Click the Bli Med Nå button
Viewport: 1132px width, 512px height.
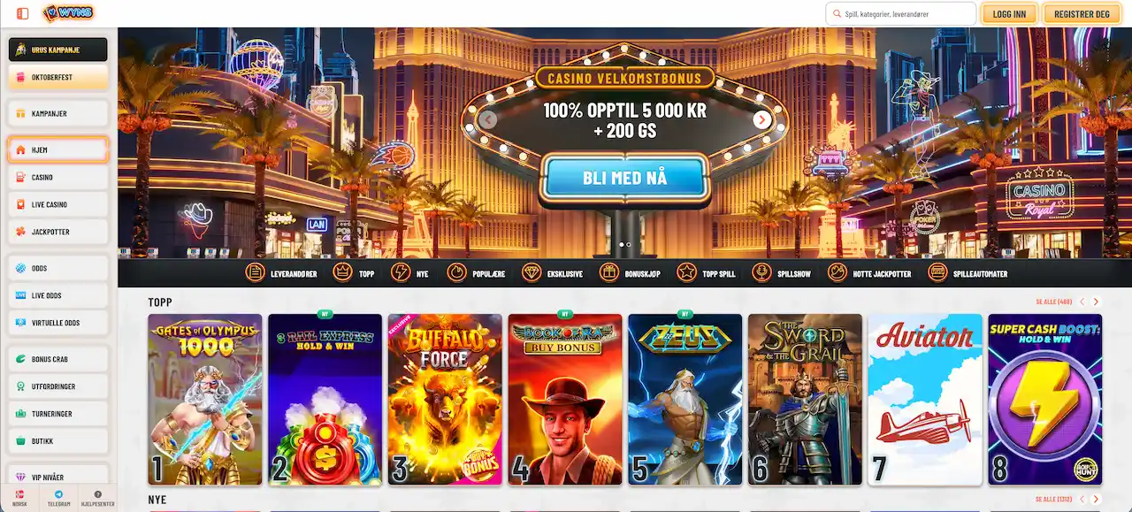pos(624,178)
